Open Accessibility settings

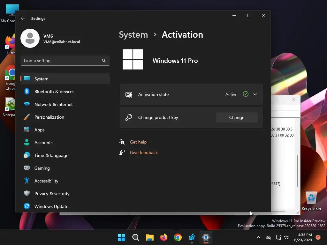[x=65, y=181]
